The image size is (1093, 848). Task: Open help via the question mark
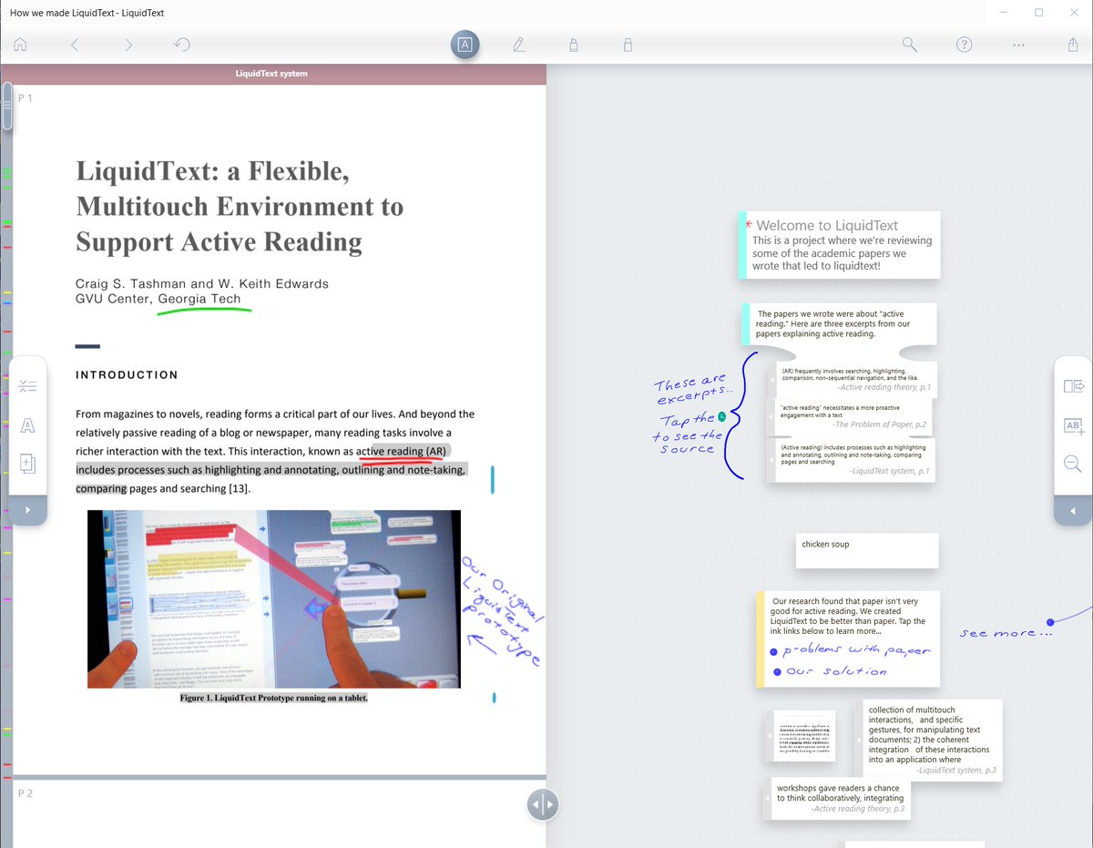964,45
